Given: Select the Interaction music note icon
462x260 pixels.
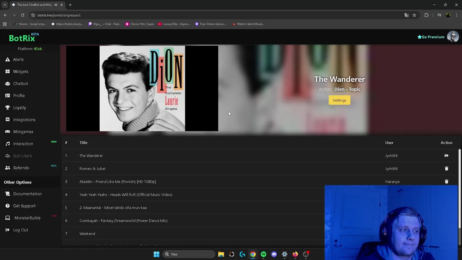Looking at the screenshot, I should tap(8, 144).
